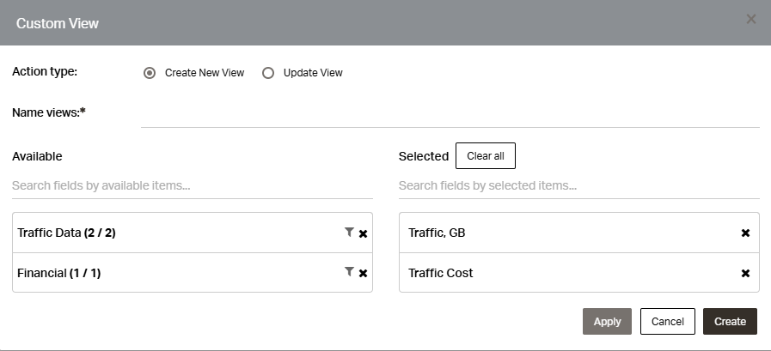Remove Traffic, GB from selected fields

coord(745,233)
